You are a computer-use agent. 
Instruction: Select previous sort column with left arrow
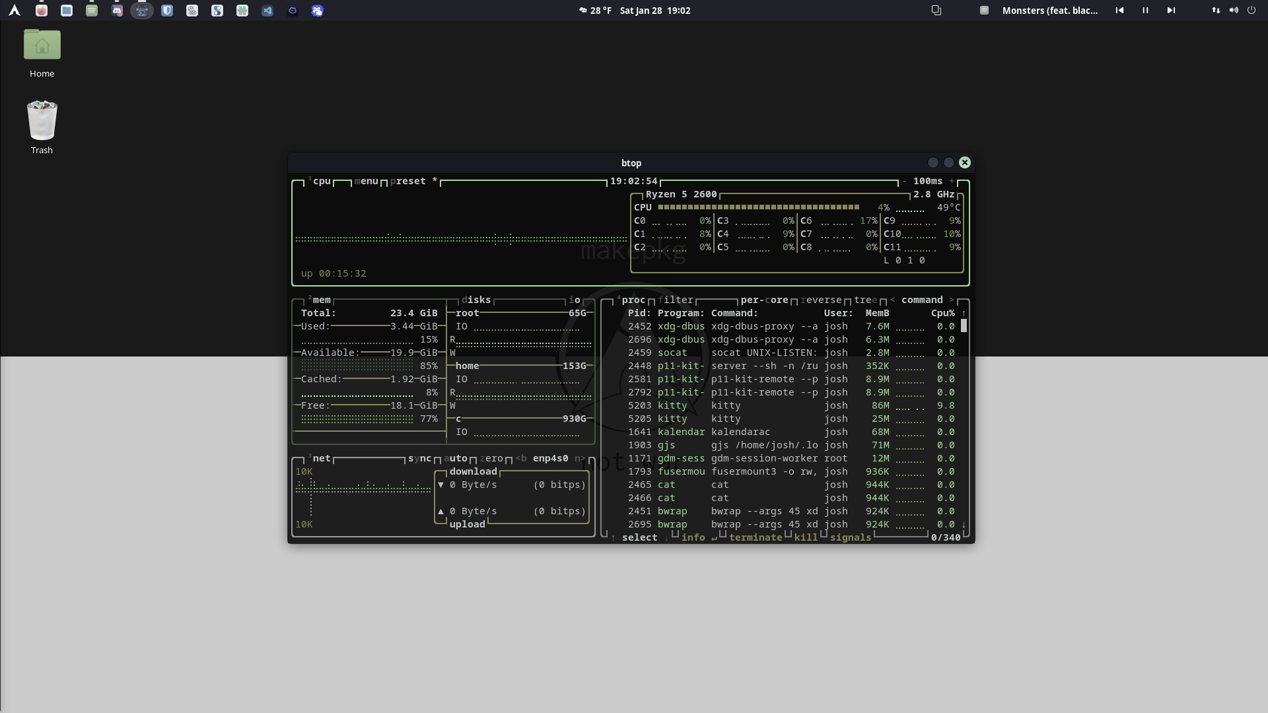coord(892,300)
